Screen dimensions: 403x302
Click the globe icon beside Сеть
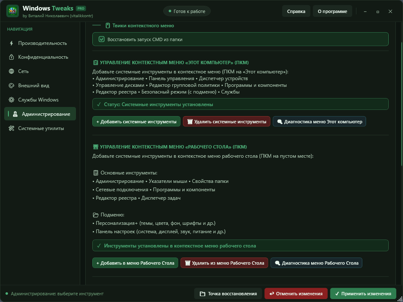click(x=11, y=71)
